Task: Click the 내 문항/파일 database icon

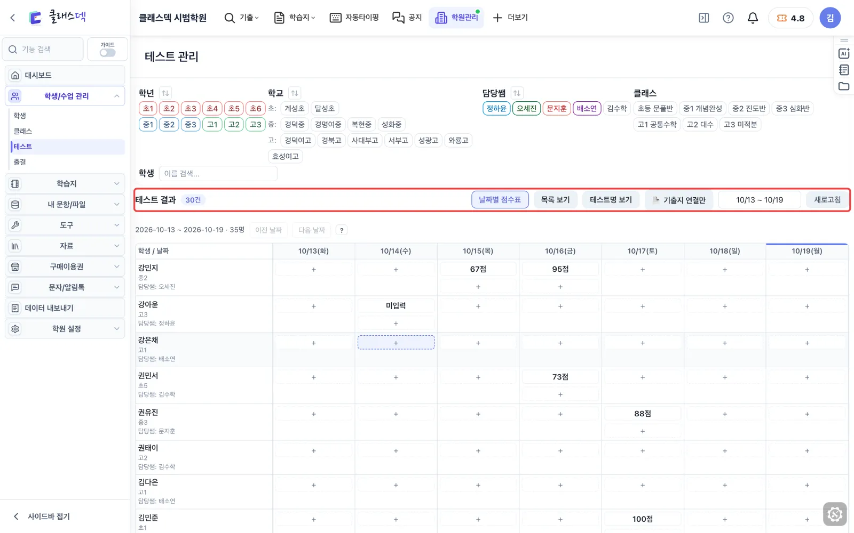Action: coord(15,205)
